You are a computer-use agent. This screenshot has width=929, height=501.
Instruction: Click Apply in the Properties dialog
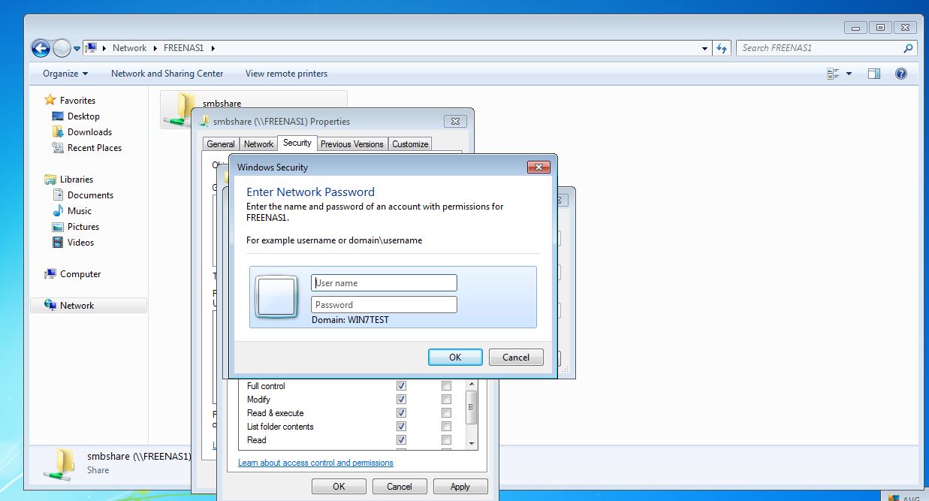tap(460, 487)
